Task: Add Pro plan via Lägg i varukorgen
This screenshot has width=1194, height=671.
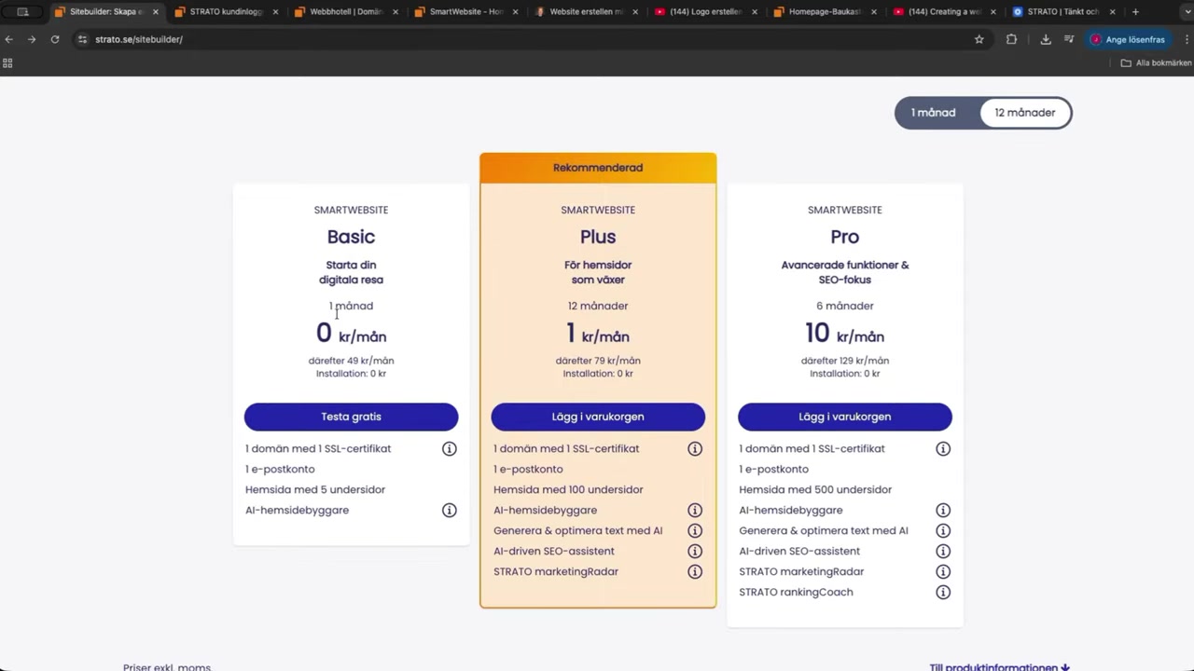Action: [x=844, y=417]
